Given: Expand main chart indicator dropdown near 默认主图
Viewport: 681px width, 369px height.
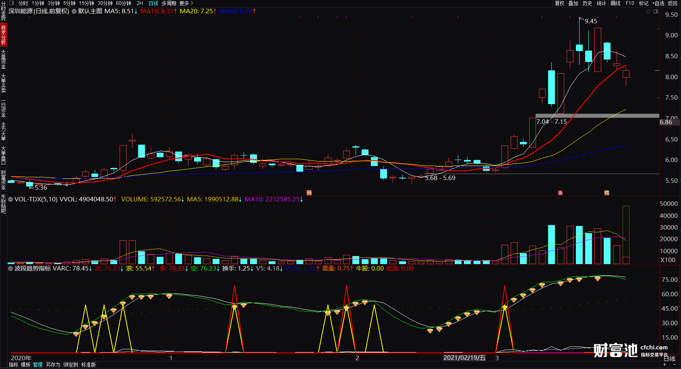Looking at the screenshot, I should [x=74, y=11].
